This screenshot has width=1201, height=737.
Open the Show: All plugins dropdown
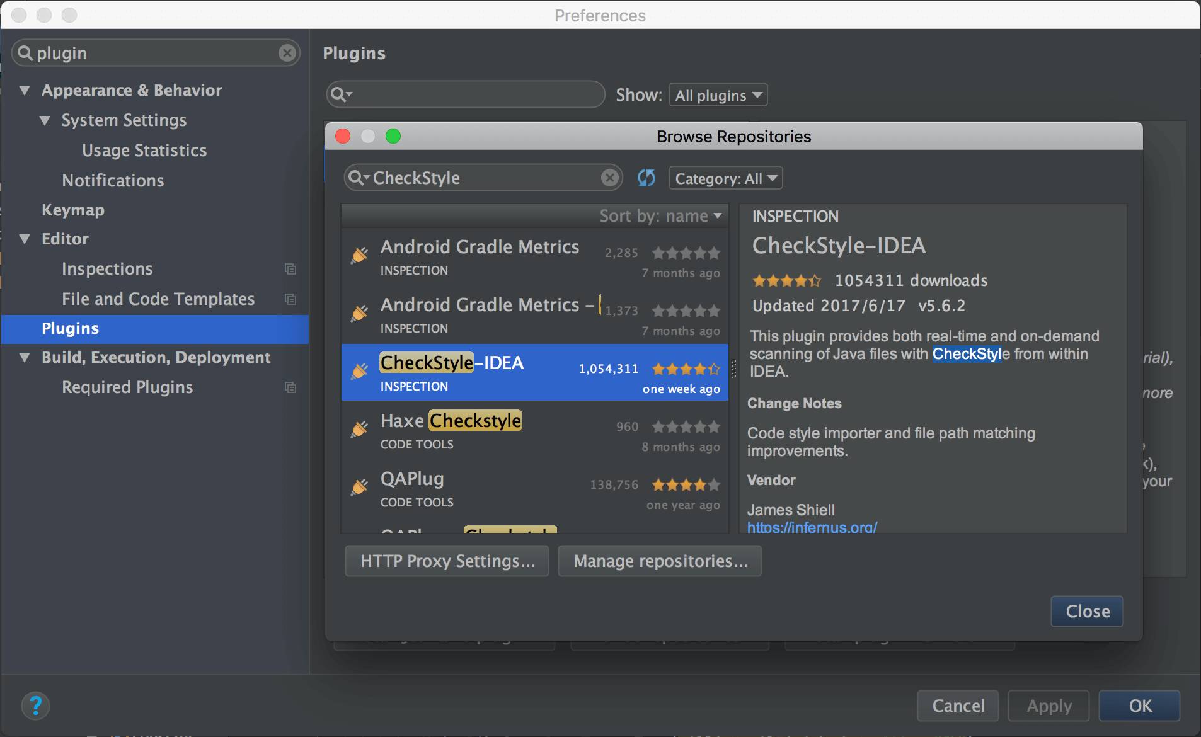pos(718,95)
